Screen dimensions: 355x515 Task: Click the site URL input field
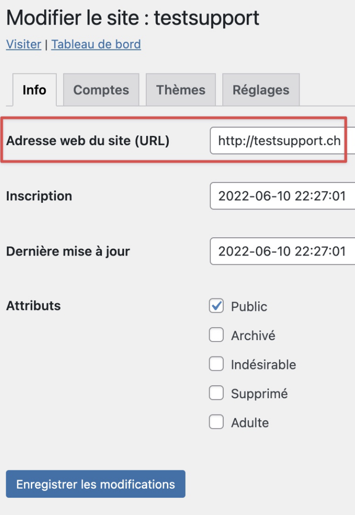click(281, 141)
